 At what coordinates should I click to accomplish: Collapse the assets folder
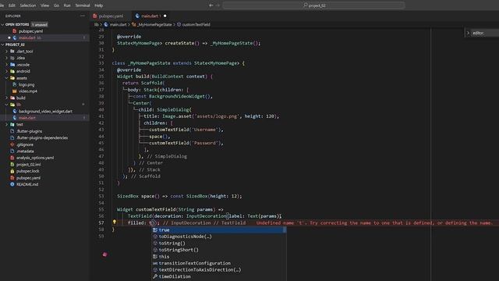click(22, 78)
